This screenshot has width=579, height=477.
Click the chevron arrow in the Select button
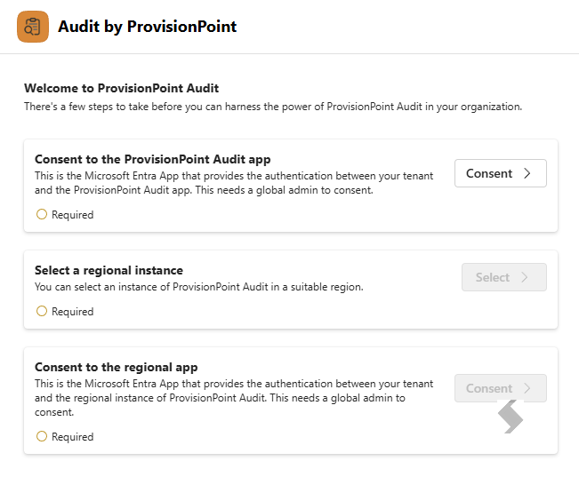(524, 277)
